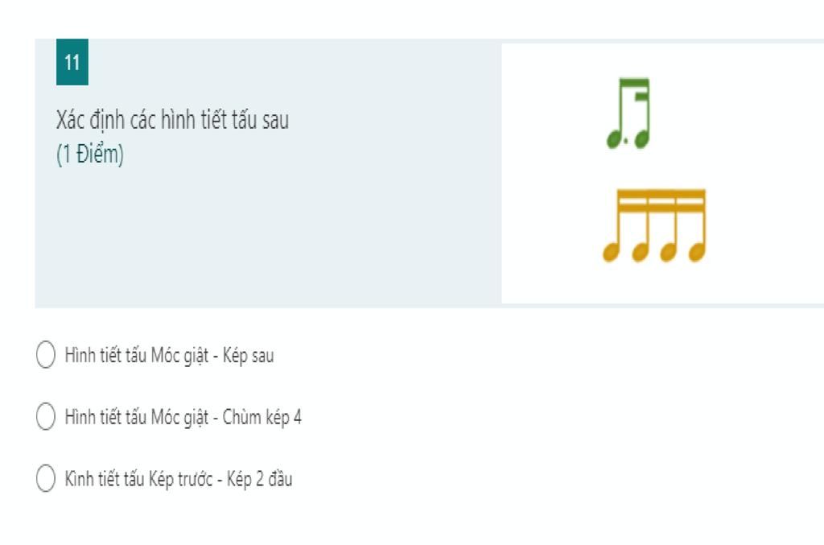Viewport: 824px width, 545px height.
Task: Click third notehead of yellow note group
Action: coord(669,254)
